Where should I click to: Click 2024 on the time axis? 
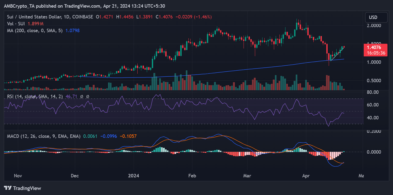[133, 175]
